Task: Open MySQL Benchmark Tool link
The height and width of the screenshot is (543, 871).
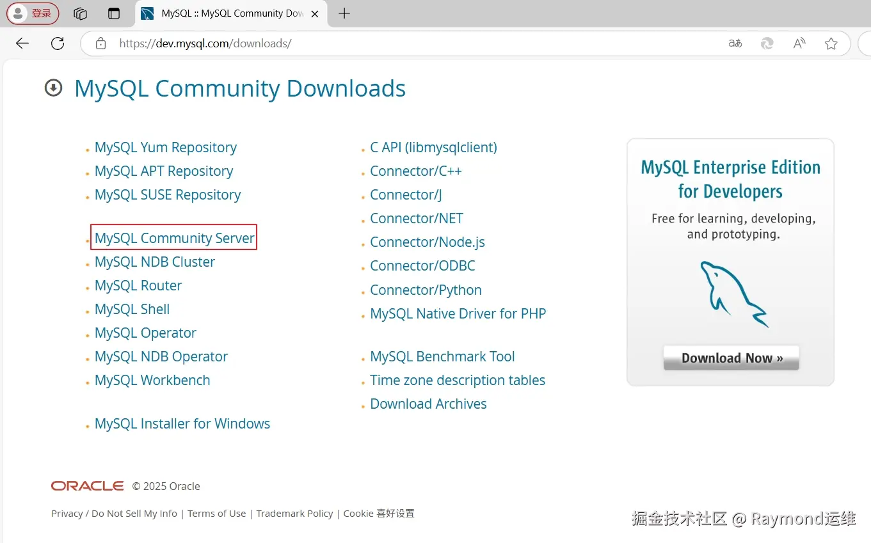Action: [x=442, y=356]
